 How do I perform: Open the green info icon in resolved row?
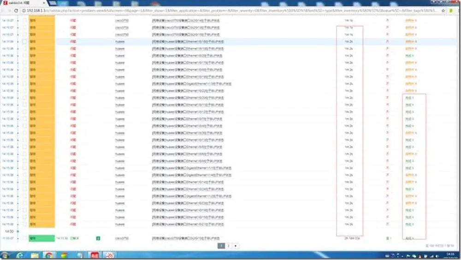point(98,238)
